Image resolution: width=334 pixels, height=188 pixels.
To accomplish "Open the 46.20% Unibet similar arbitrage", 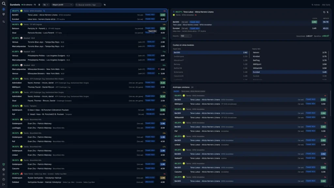I will (x=250, y=141).
